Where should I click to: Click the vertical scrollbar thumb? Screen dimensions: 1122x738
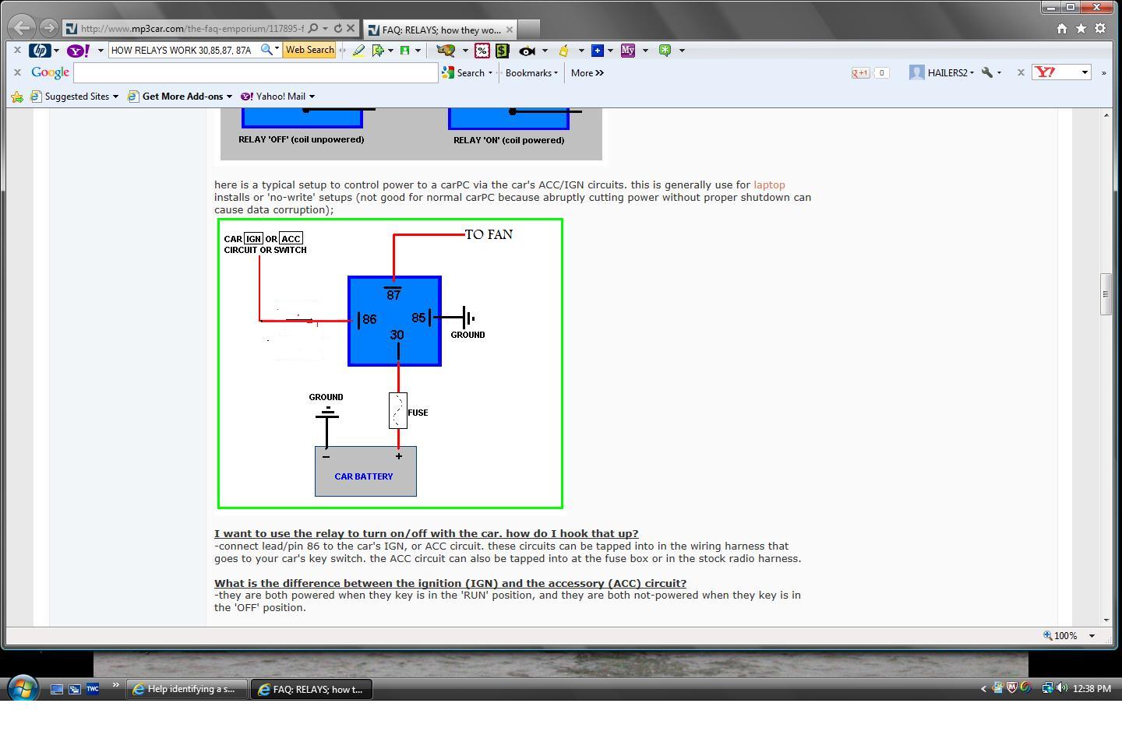tap(1106, 294)
